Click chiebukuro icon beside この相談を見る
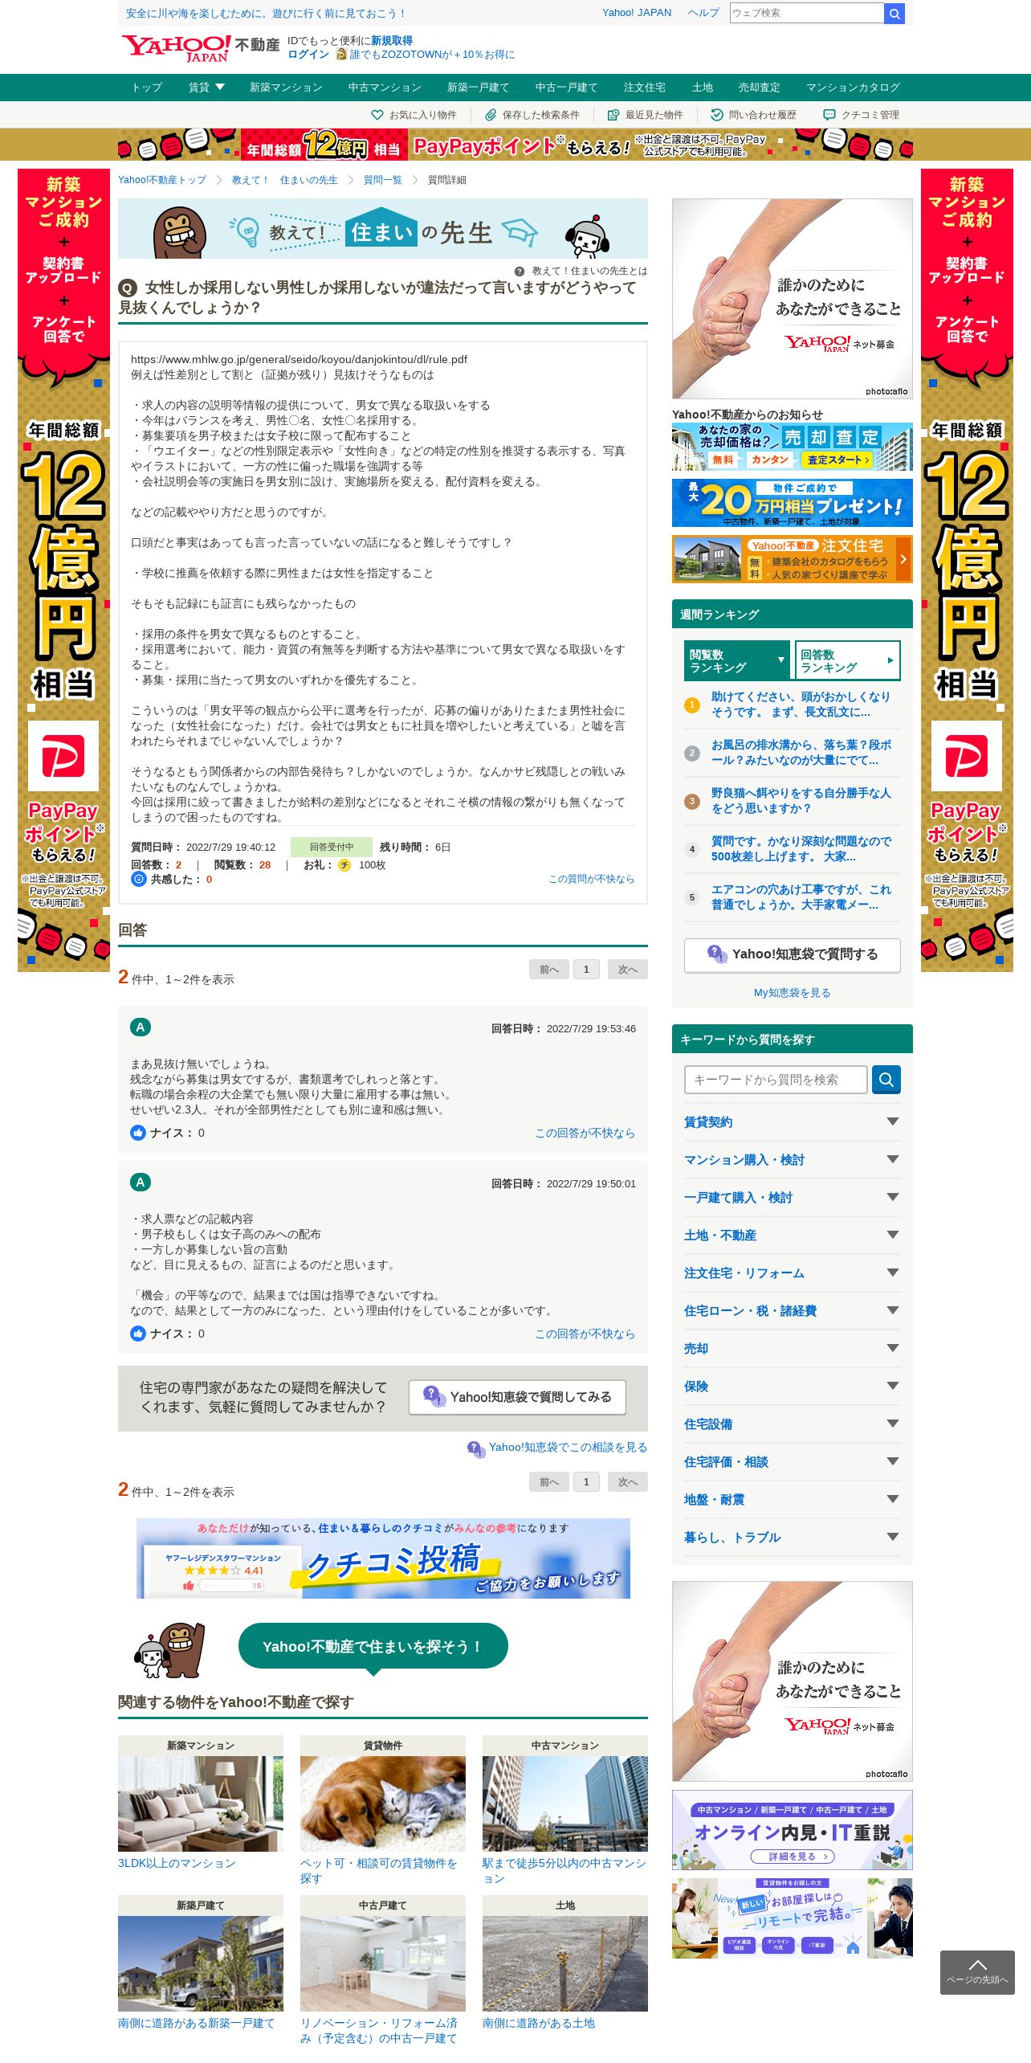This screenshot has height=2063, width=1031. point(476,1448)
